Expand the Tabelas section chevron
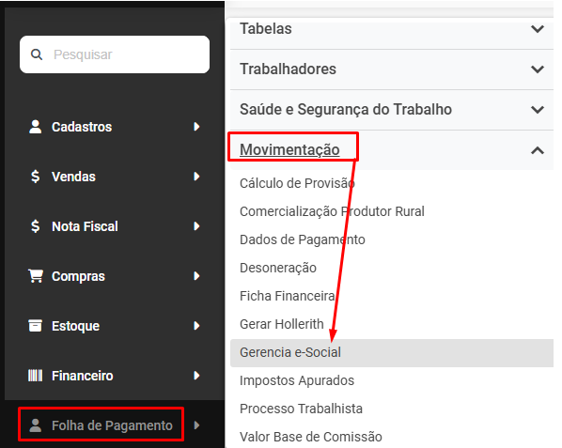Viewport: 562px width, 448px height. coord(538,29)
